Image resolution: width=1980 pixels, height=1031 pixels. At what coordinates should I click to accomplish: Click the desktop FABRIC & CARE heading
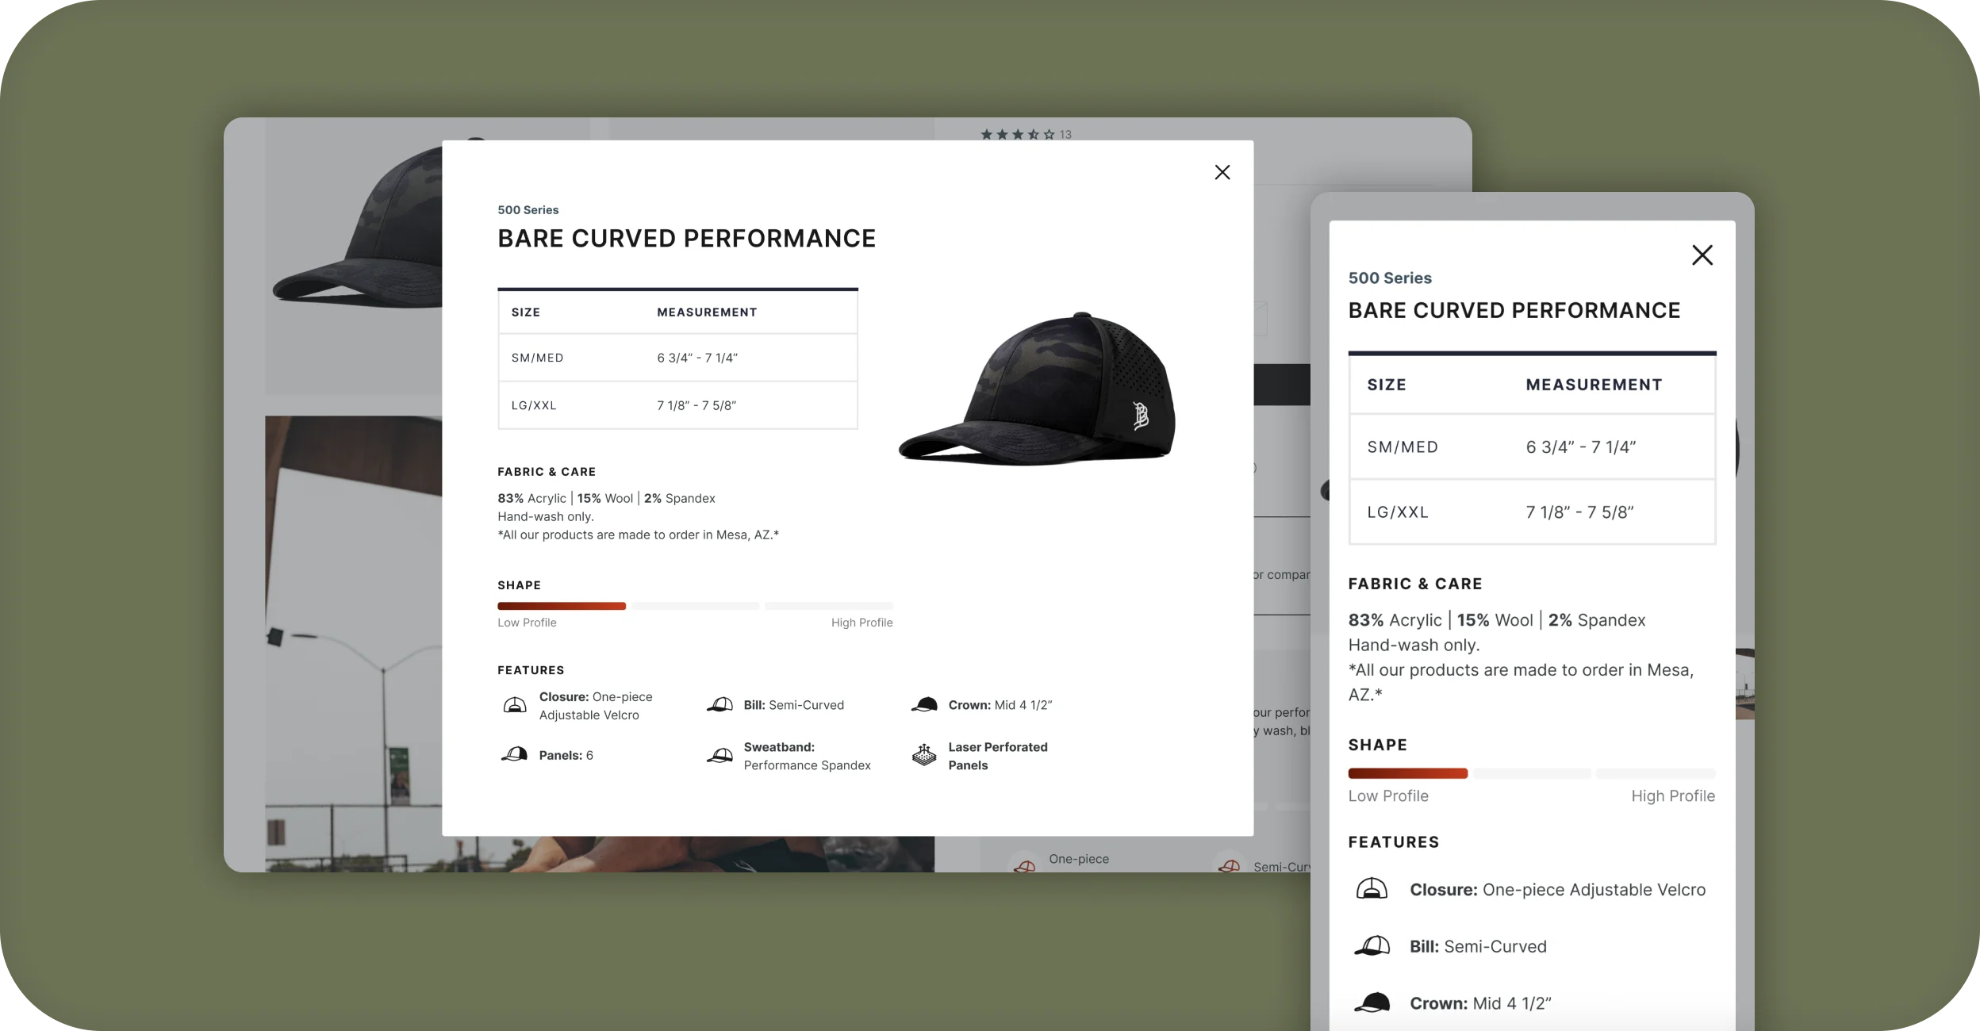click(547, 472)
